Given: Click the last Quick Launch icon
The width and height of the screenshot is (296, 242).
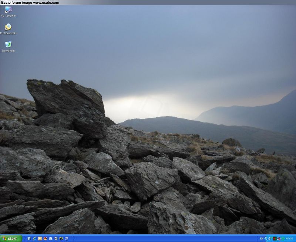Looking at the screenshot, I should click(x=67, y=239).
